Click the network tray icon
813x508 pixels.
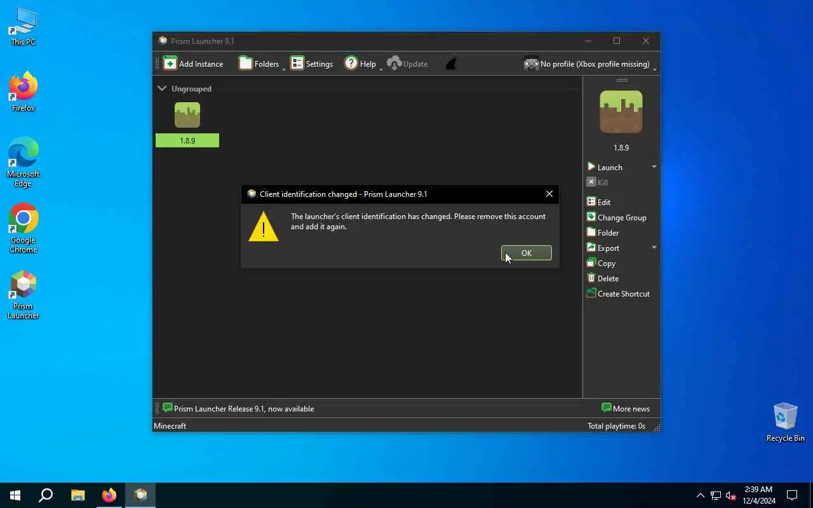pyautogui.click(x=716, y=495)
